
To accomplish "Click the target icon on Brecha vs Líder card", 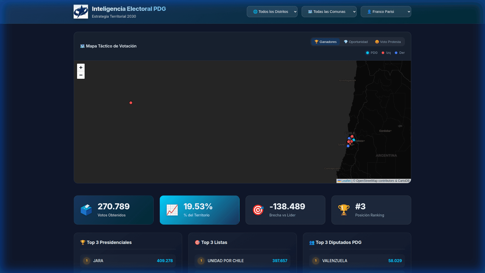I will (x=258, y=210).
